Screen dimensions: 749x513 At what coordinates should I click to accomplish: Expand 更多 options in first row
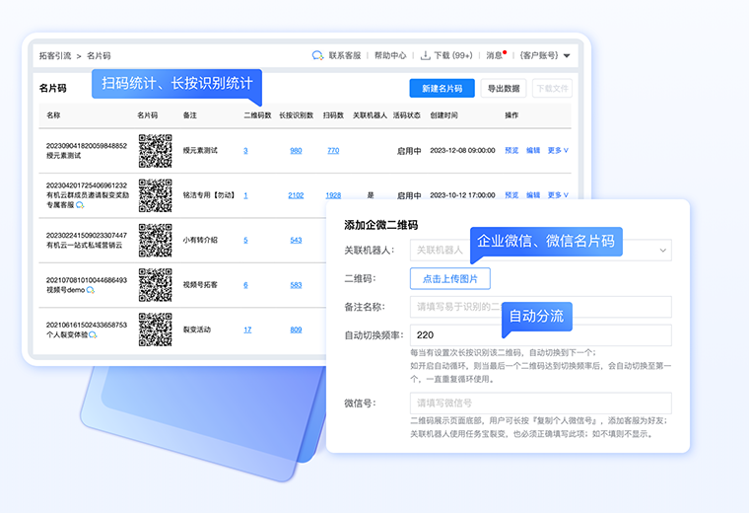click(559, 151)
